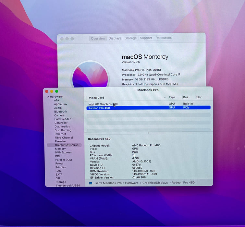Click the Version 12.7.6 text
This screenshot has height=227, width=245.
coord(131,62)
